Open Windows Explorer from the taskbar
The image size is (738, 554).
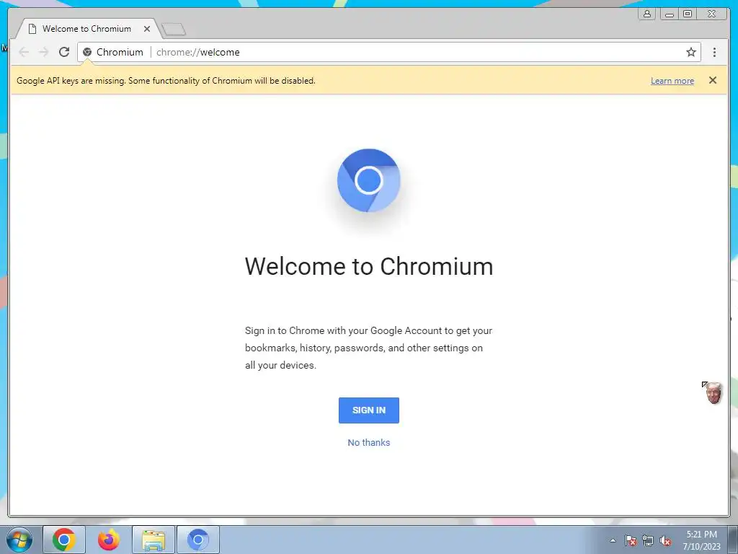click(154, 540)
